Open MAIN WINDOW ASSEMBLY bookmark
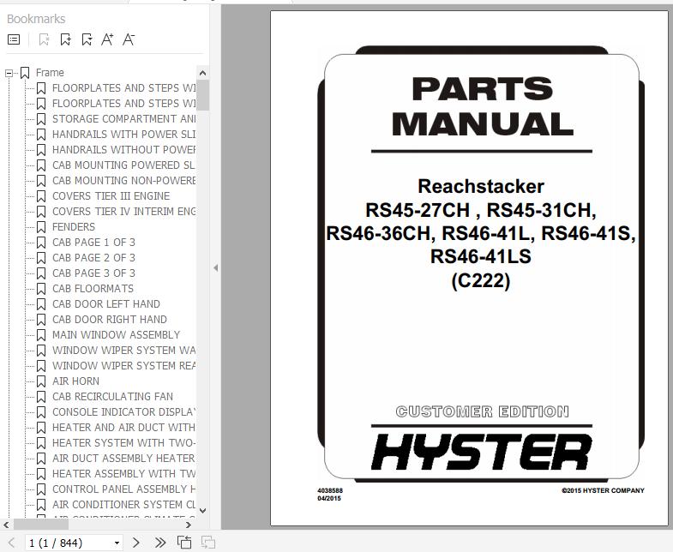673x552 pixels. click(x=117, y=335)
